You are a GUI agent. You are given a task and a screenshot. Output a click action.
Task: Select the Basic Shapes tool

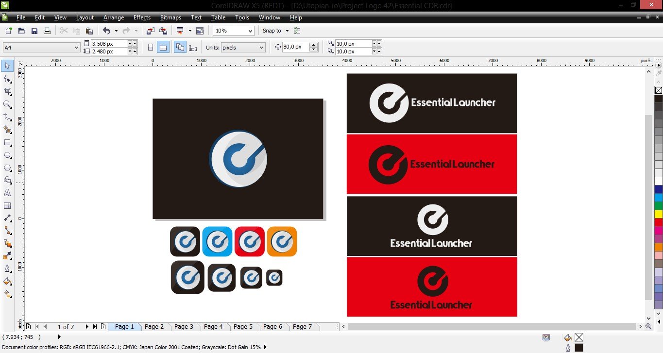7,180
